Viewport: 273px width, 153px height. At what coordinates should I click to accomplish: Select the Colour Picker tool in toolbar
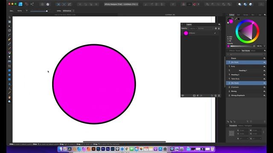click(9, 93)
